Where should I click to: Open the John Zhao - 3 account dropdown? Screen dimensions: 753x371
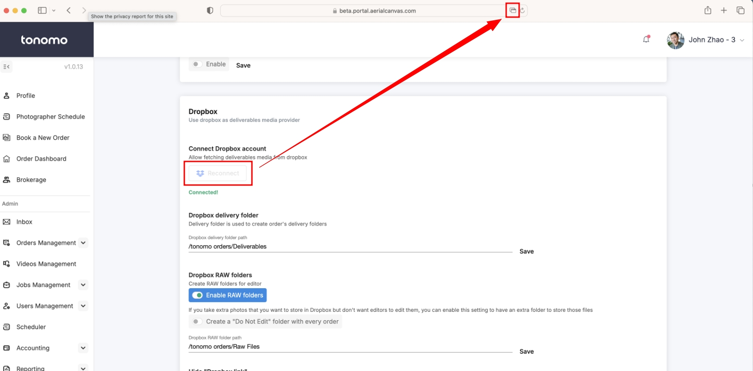[716, 40]
